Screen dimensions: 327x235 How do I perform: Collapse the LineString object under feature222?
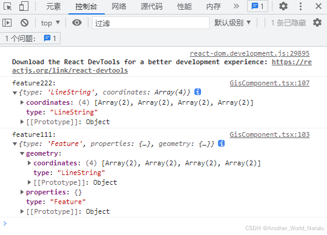coord(15,93)
